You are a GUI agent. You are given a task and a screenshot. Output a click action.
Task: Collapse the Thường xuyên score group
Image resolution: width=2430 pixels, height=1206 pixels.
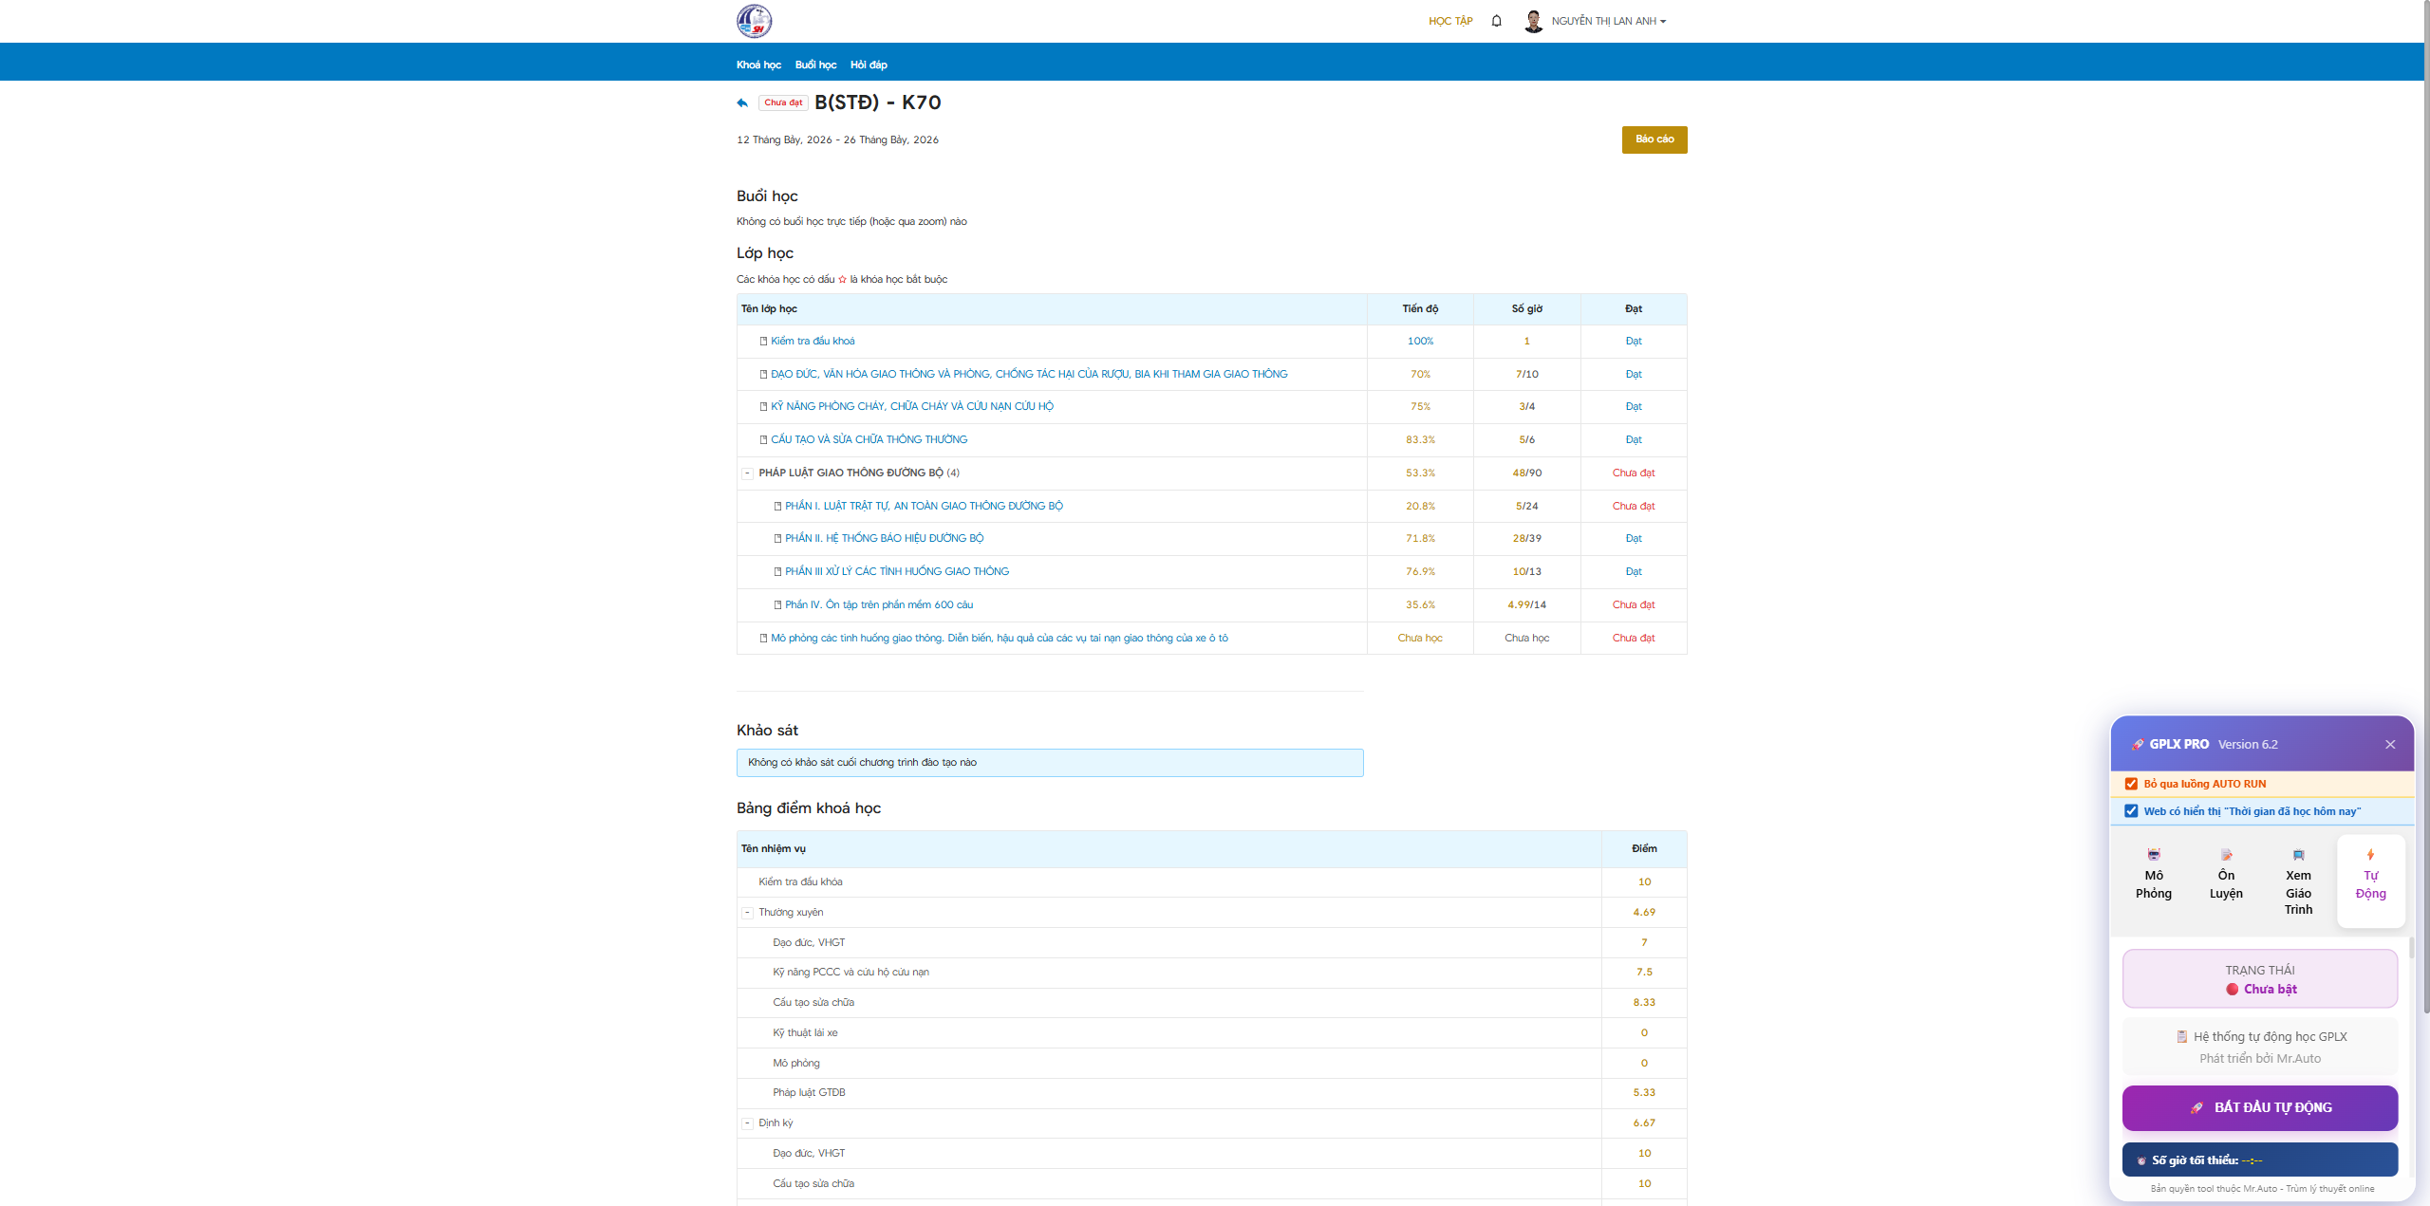point(747,912)
